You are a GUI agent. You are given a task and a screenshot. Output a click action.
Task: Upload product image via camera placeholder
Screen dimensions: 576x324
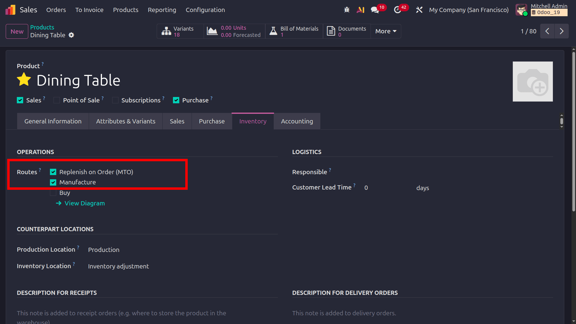pyautogui.click(x=533, y=81)
